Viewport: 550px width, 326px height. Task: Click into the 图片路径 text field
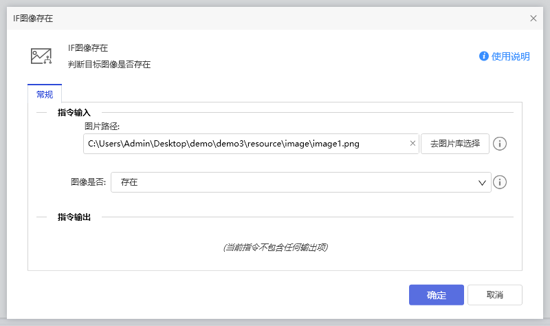click(244, 144)
